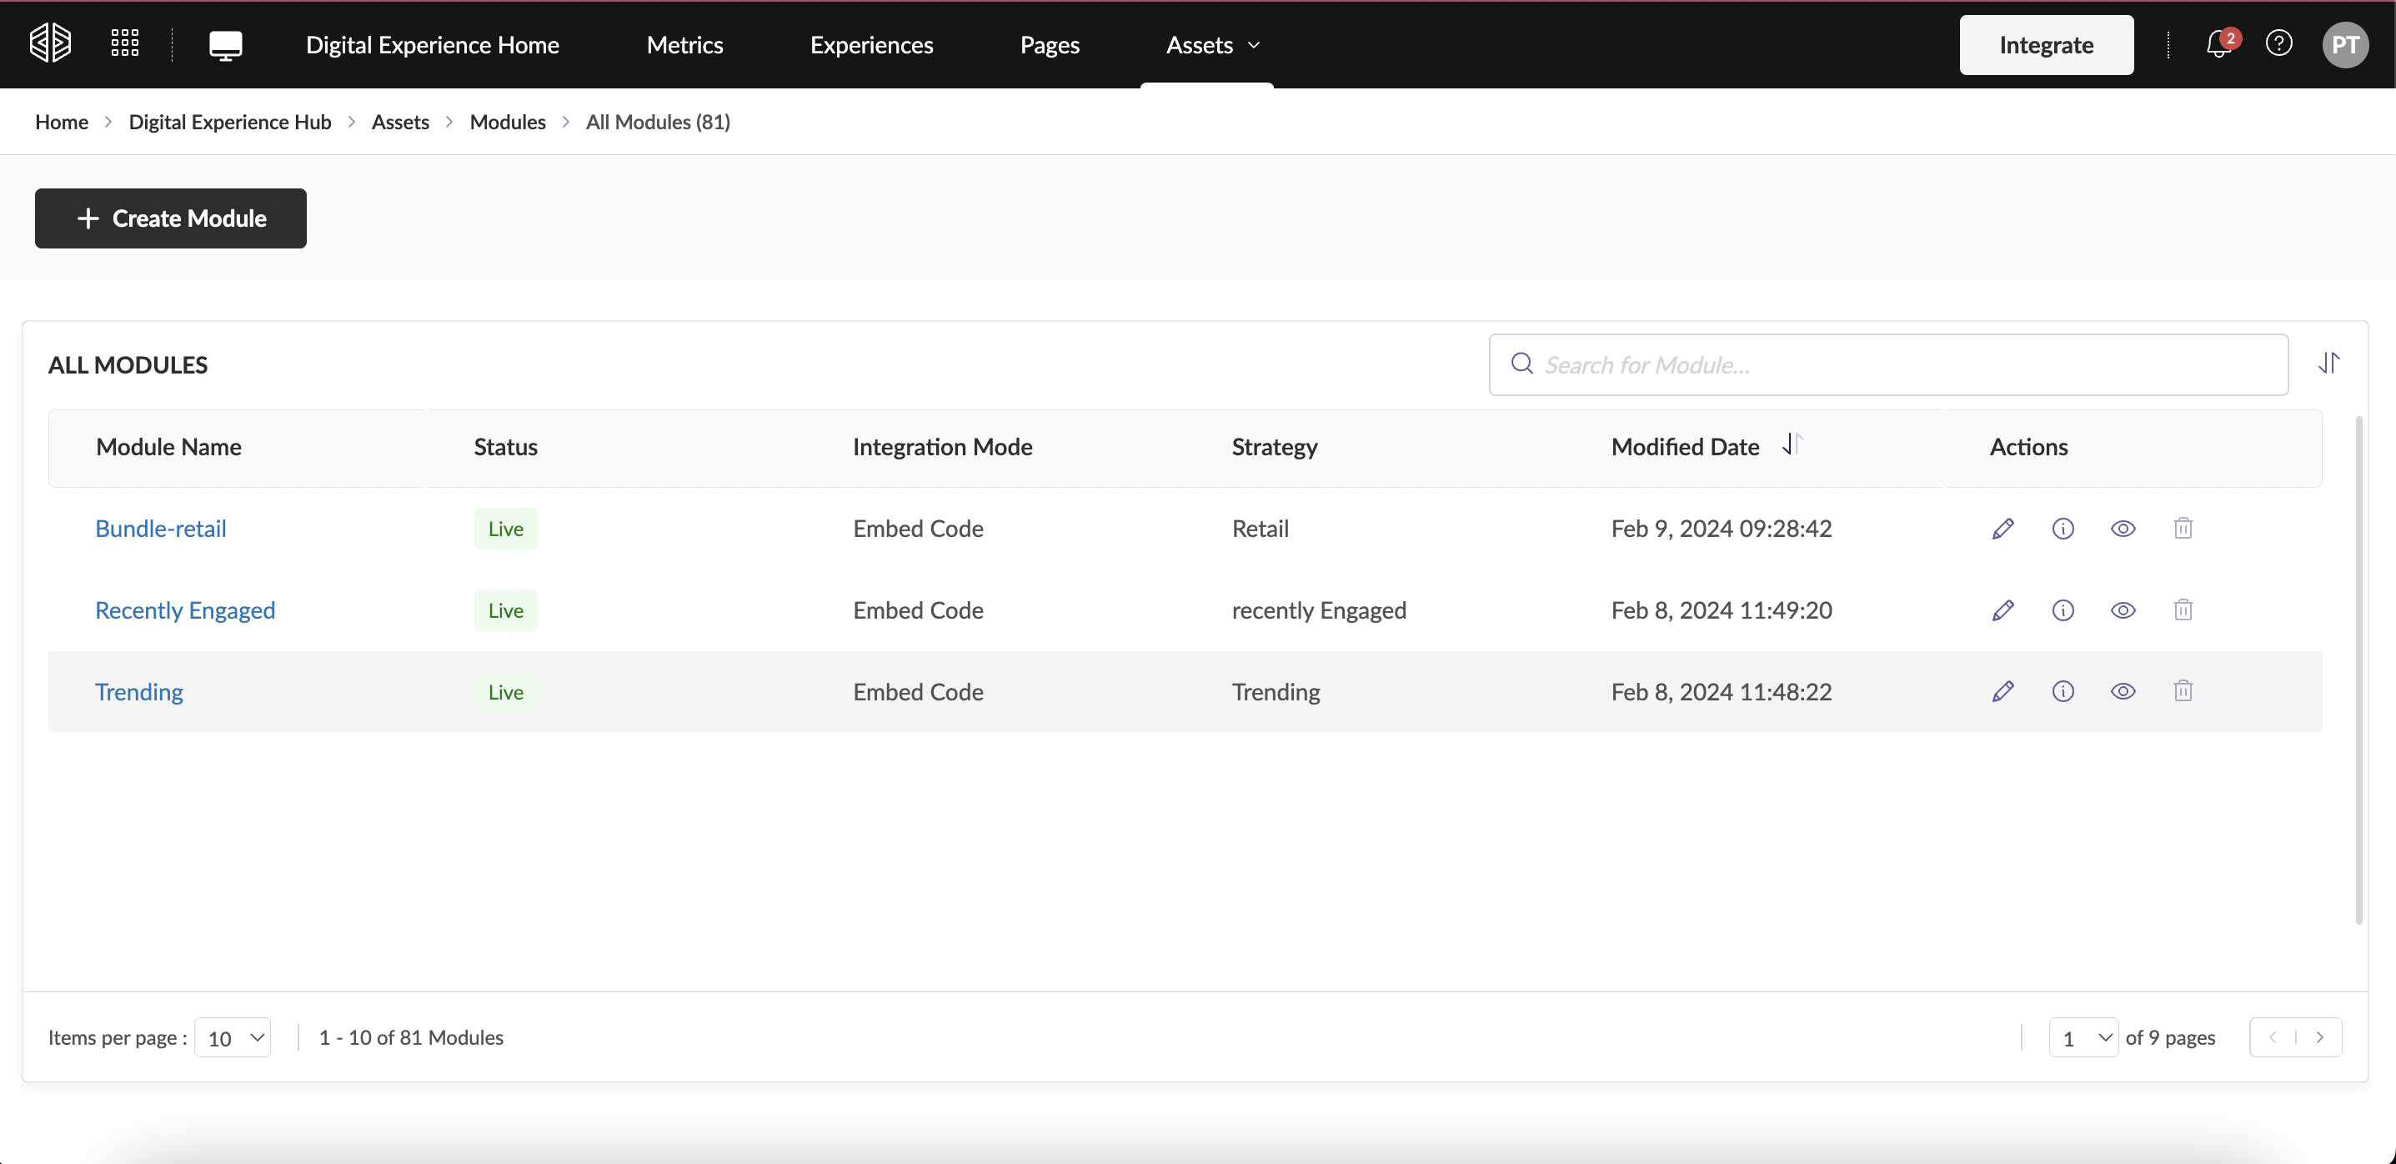Click the sort icon beside search box
2396x1164 pixels.
tap(2328, 363)
